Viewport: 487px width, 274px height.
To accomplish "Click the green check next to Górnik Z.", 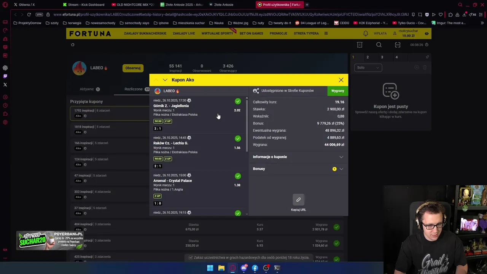I will [x=238, y=101].
